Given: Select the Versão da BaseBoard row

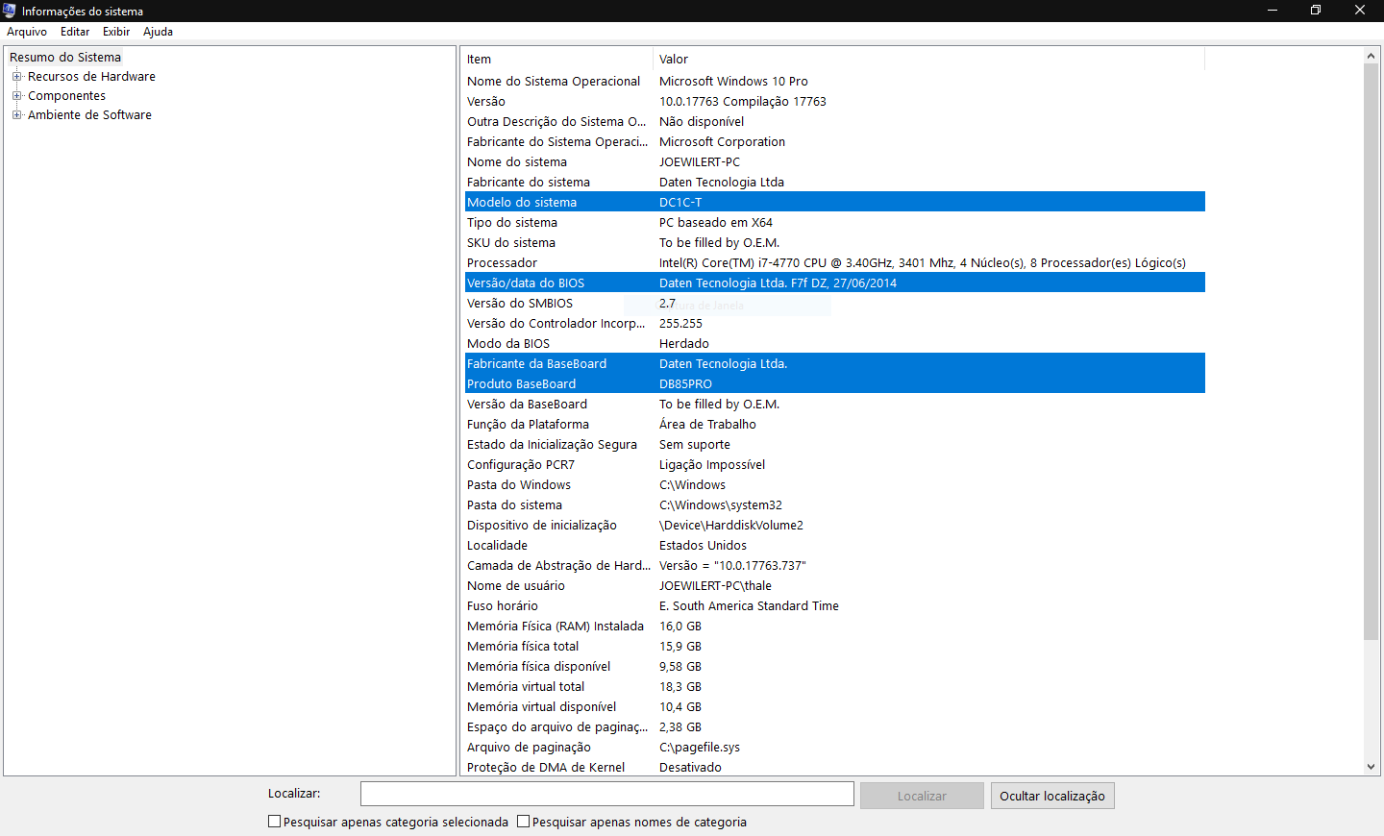Looking at the screenshot, I should (834, 405).
